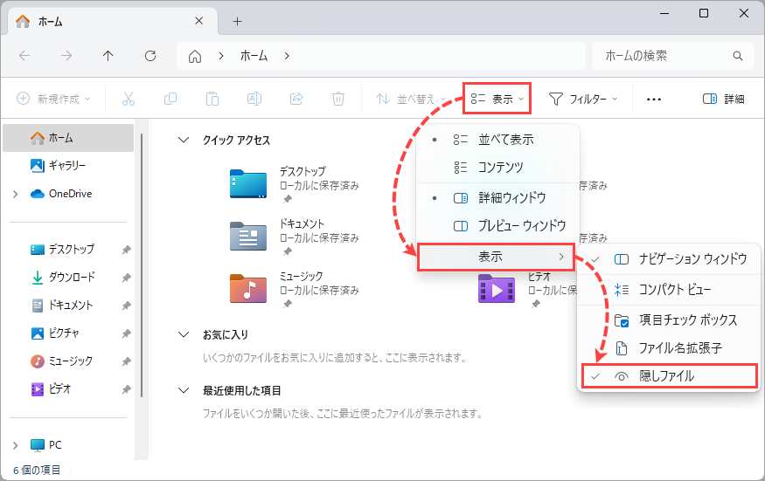Click the home icon in address bar
The width and height of the screenshot is (765, 481).
[195, 57]
